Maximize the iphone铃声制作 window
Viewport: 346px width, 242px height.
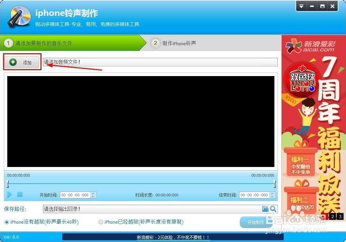322,6
